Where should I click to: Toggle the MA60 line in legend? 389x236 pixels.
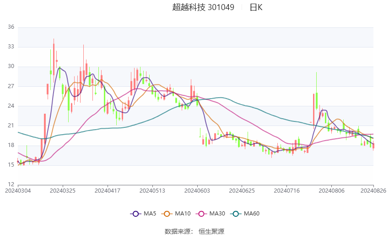(x=245, y=214)
